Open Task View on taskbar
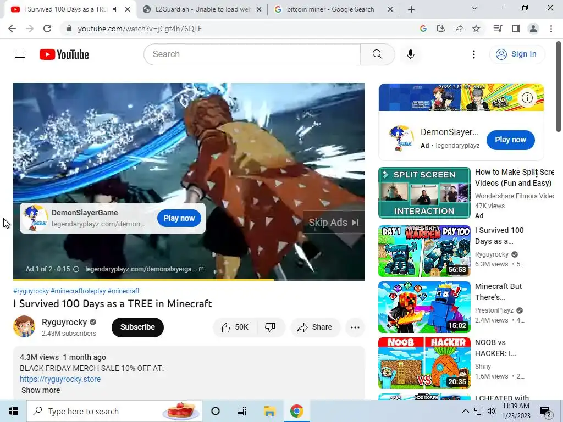563x422 pixels. 242,411
